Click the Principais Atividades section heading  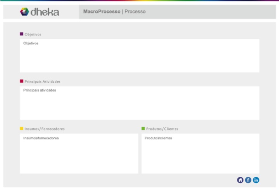(42, 82)
